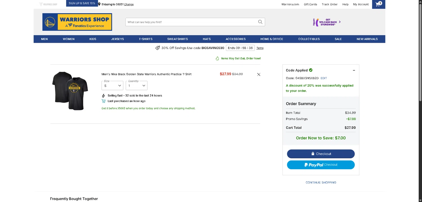Open the shopping cart icon
The image size is (422, 202).
[x=378, y=4]
